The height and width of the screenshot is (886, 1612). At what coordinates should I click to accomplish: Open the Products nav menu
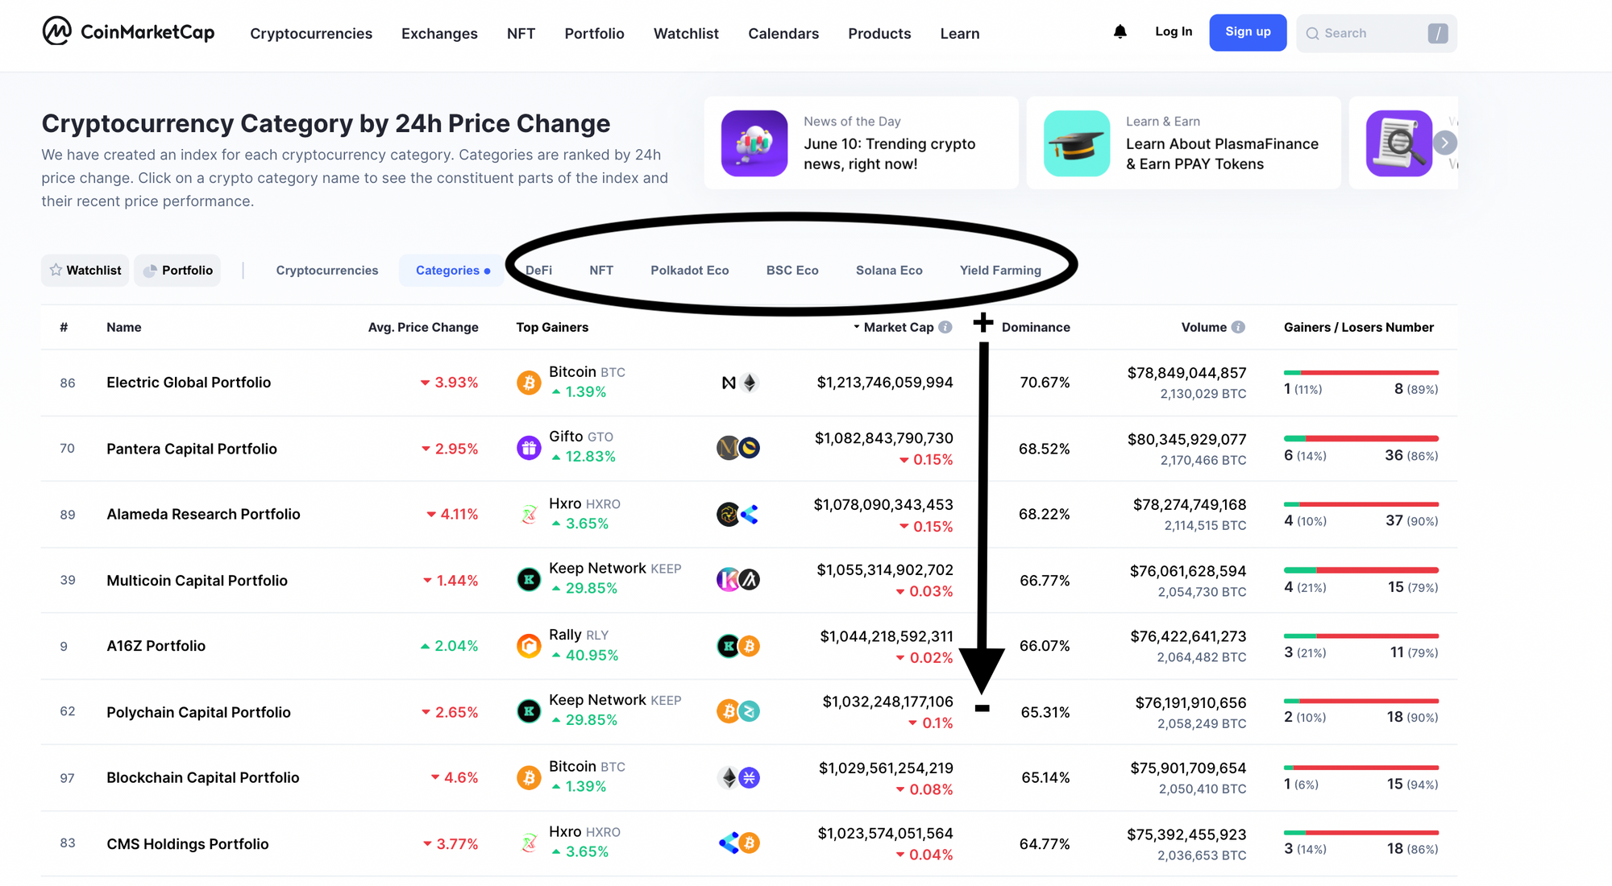click(x=879, y=34)
